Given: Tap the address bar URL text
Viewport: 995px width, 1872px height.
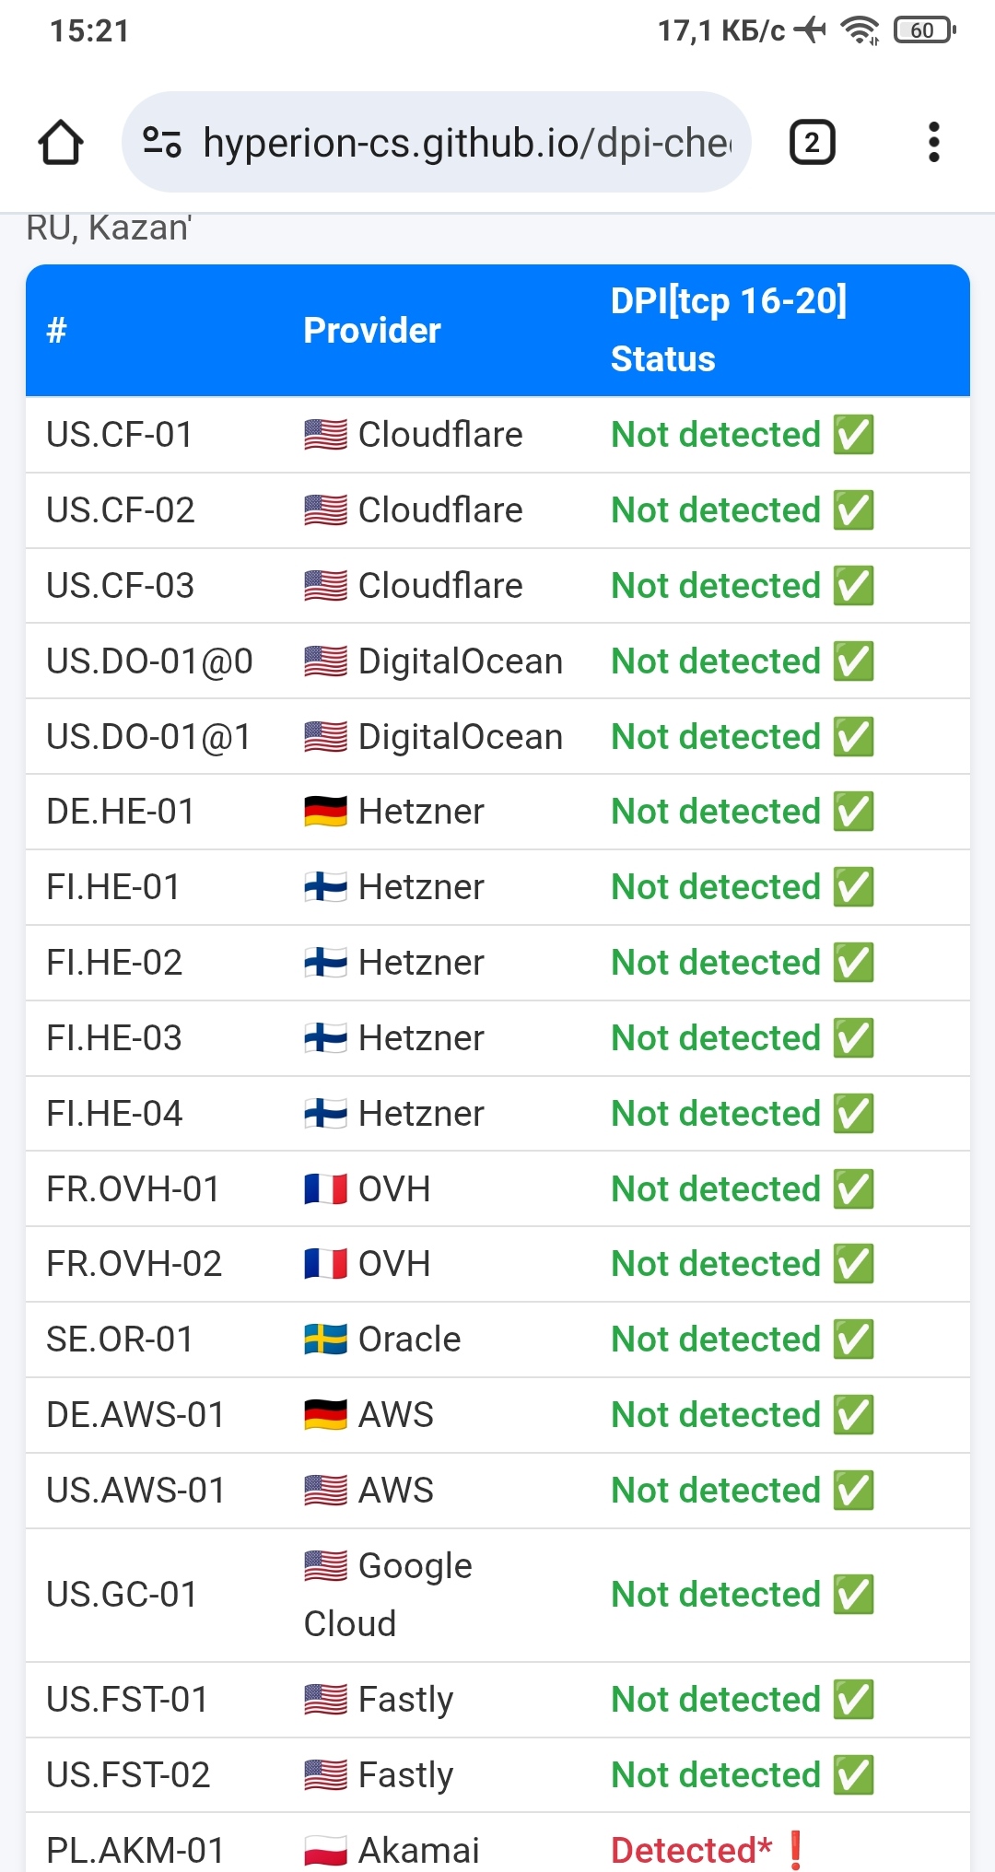Looking at the screenshot, I should (466, 143).
